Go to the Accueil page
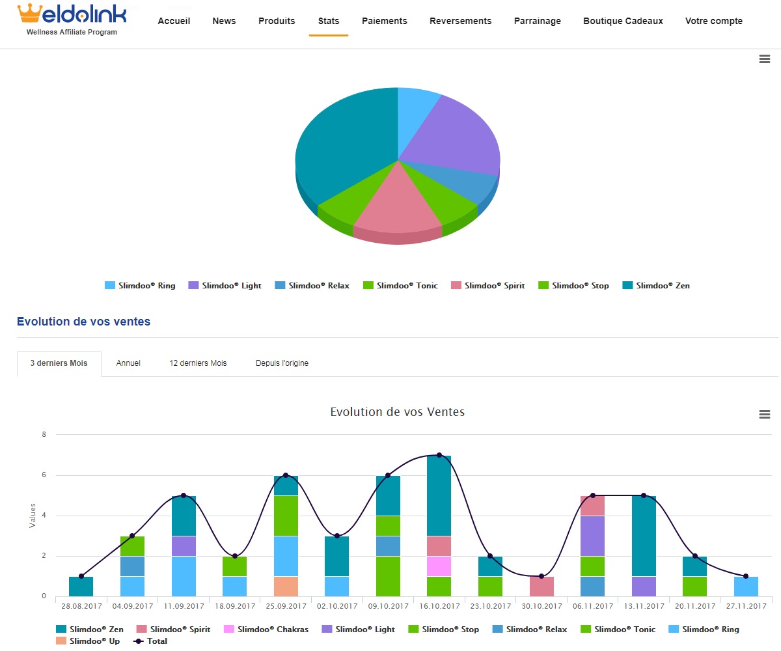Image resolution: width=781 pixels, height=651 pixels. coord(174,21)
